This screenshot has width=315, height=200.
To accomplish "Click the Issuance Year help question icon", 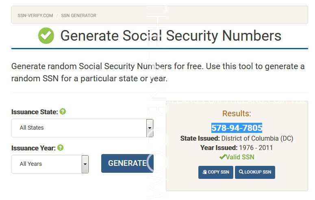I will pyautogui.click(x=60, y=148).
